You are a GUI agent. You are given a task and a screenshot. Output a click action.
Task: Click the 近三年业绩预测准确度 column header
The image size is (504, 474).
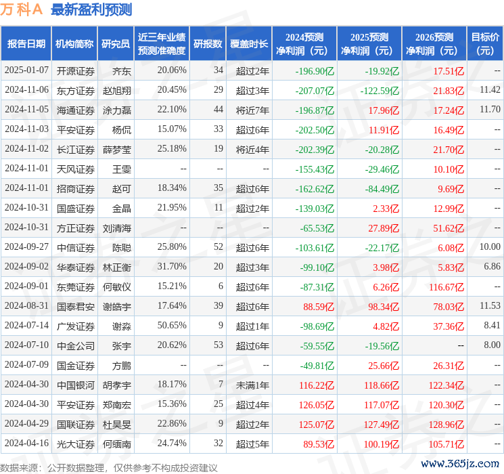tap(162, 44)
